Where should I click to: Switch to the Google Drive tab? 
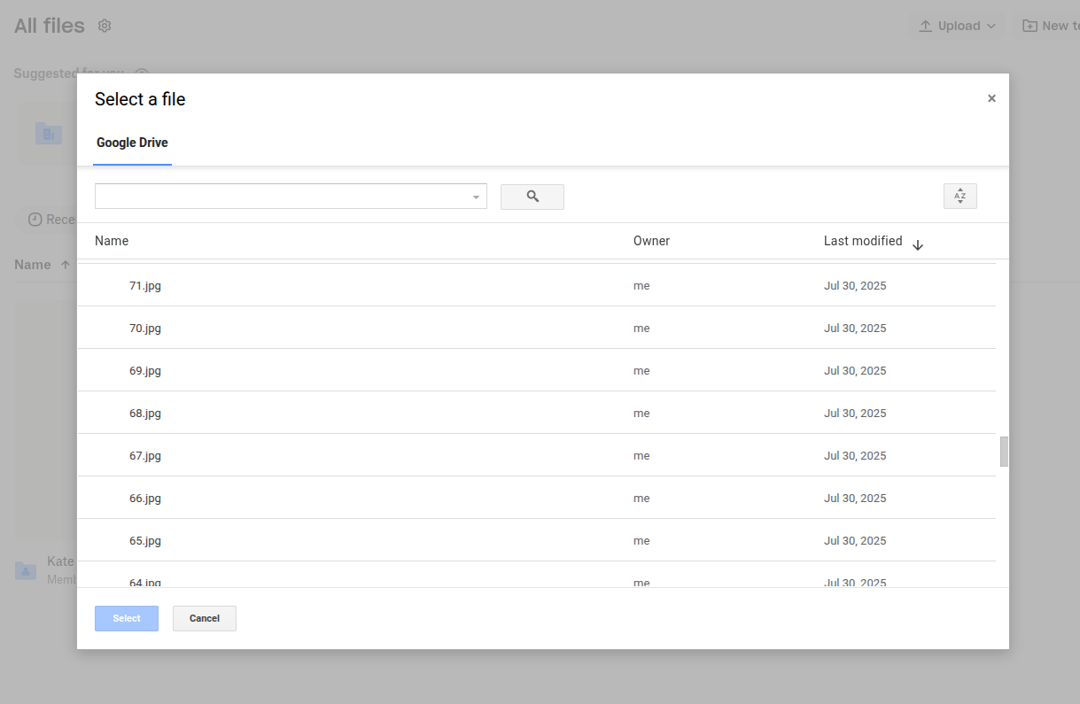132,143
